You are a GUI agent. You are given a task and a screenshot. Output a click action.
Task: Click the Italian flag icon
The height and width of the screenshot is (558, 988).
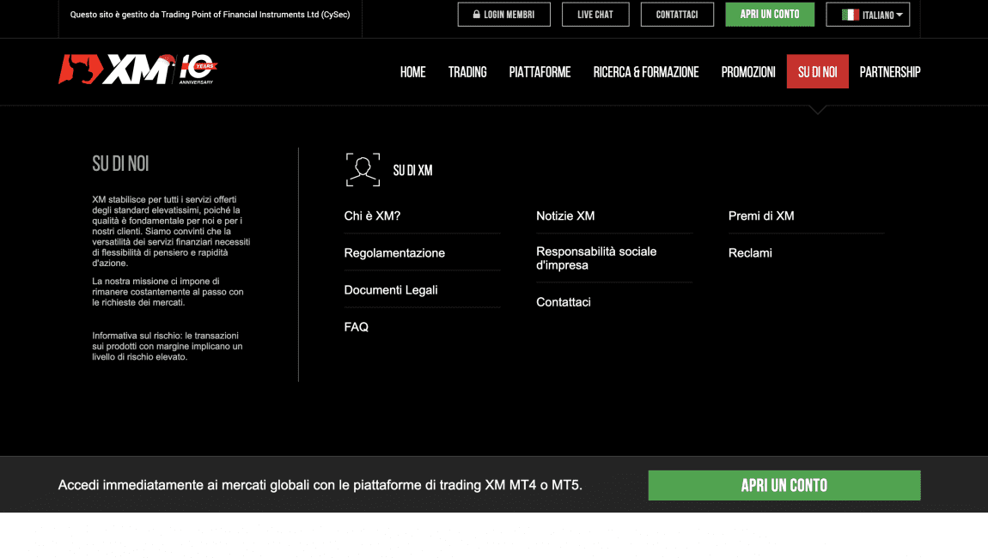850,15
